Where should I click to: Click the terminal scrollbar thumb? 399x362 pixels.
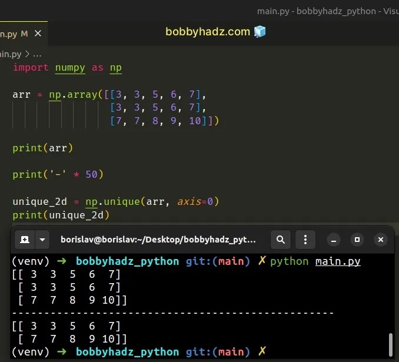(391, 345)
